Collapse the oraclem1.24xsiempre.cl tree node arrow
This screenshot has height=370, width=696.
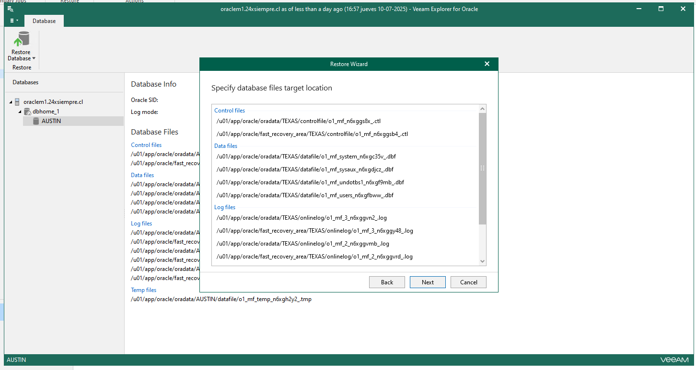click(x=11, y=102)
